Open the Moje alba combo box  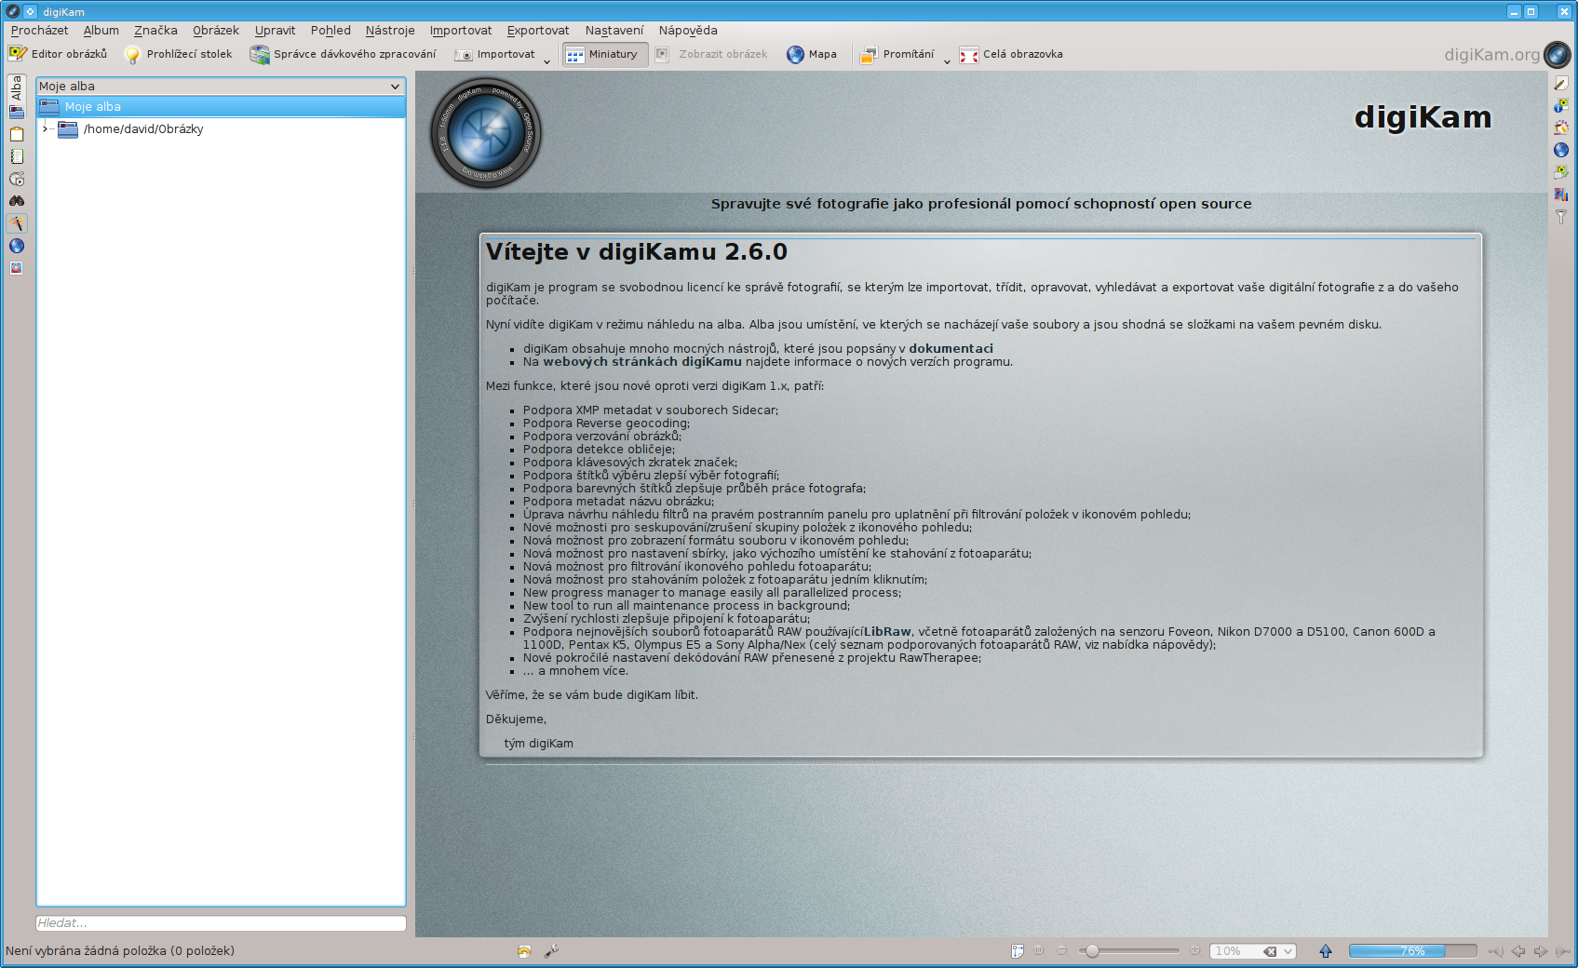(x=221, y=87)
